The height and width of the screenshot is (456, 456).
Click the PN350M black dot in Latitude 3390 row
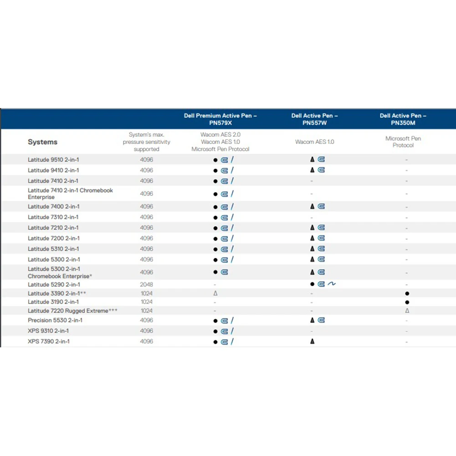407,293
